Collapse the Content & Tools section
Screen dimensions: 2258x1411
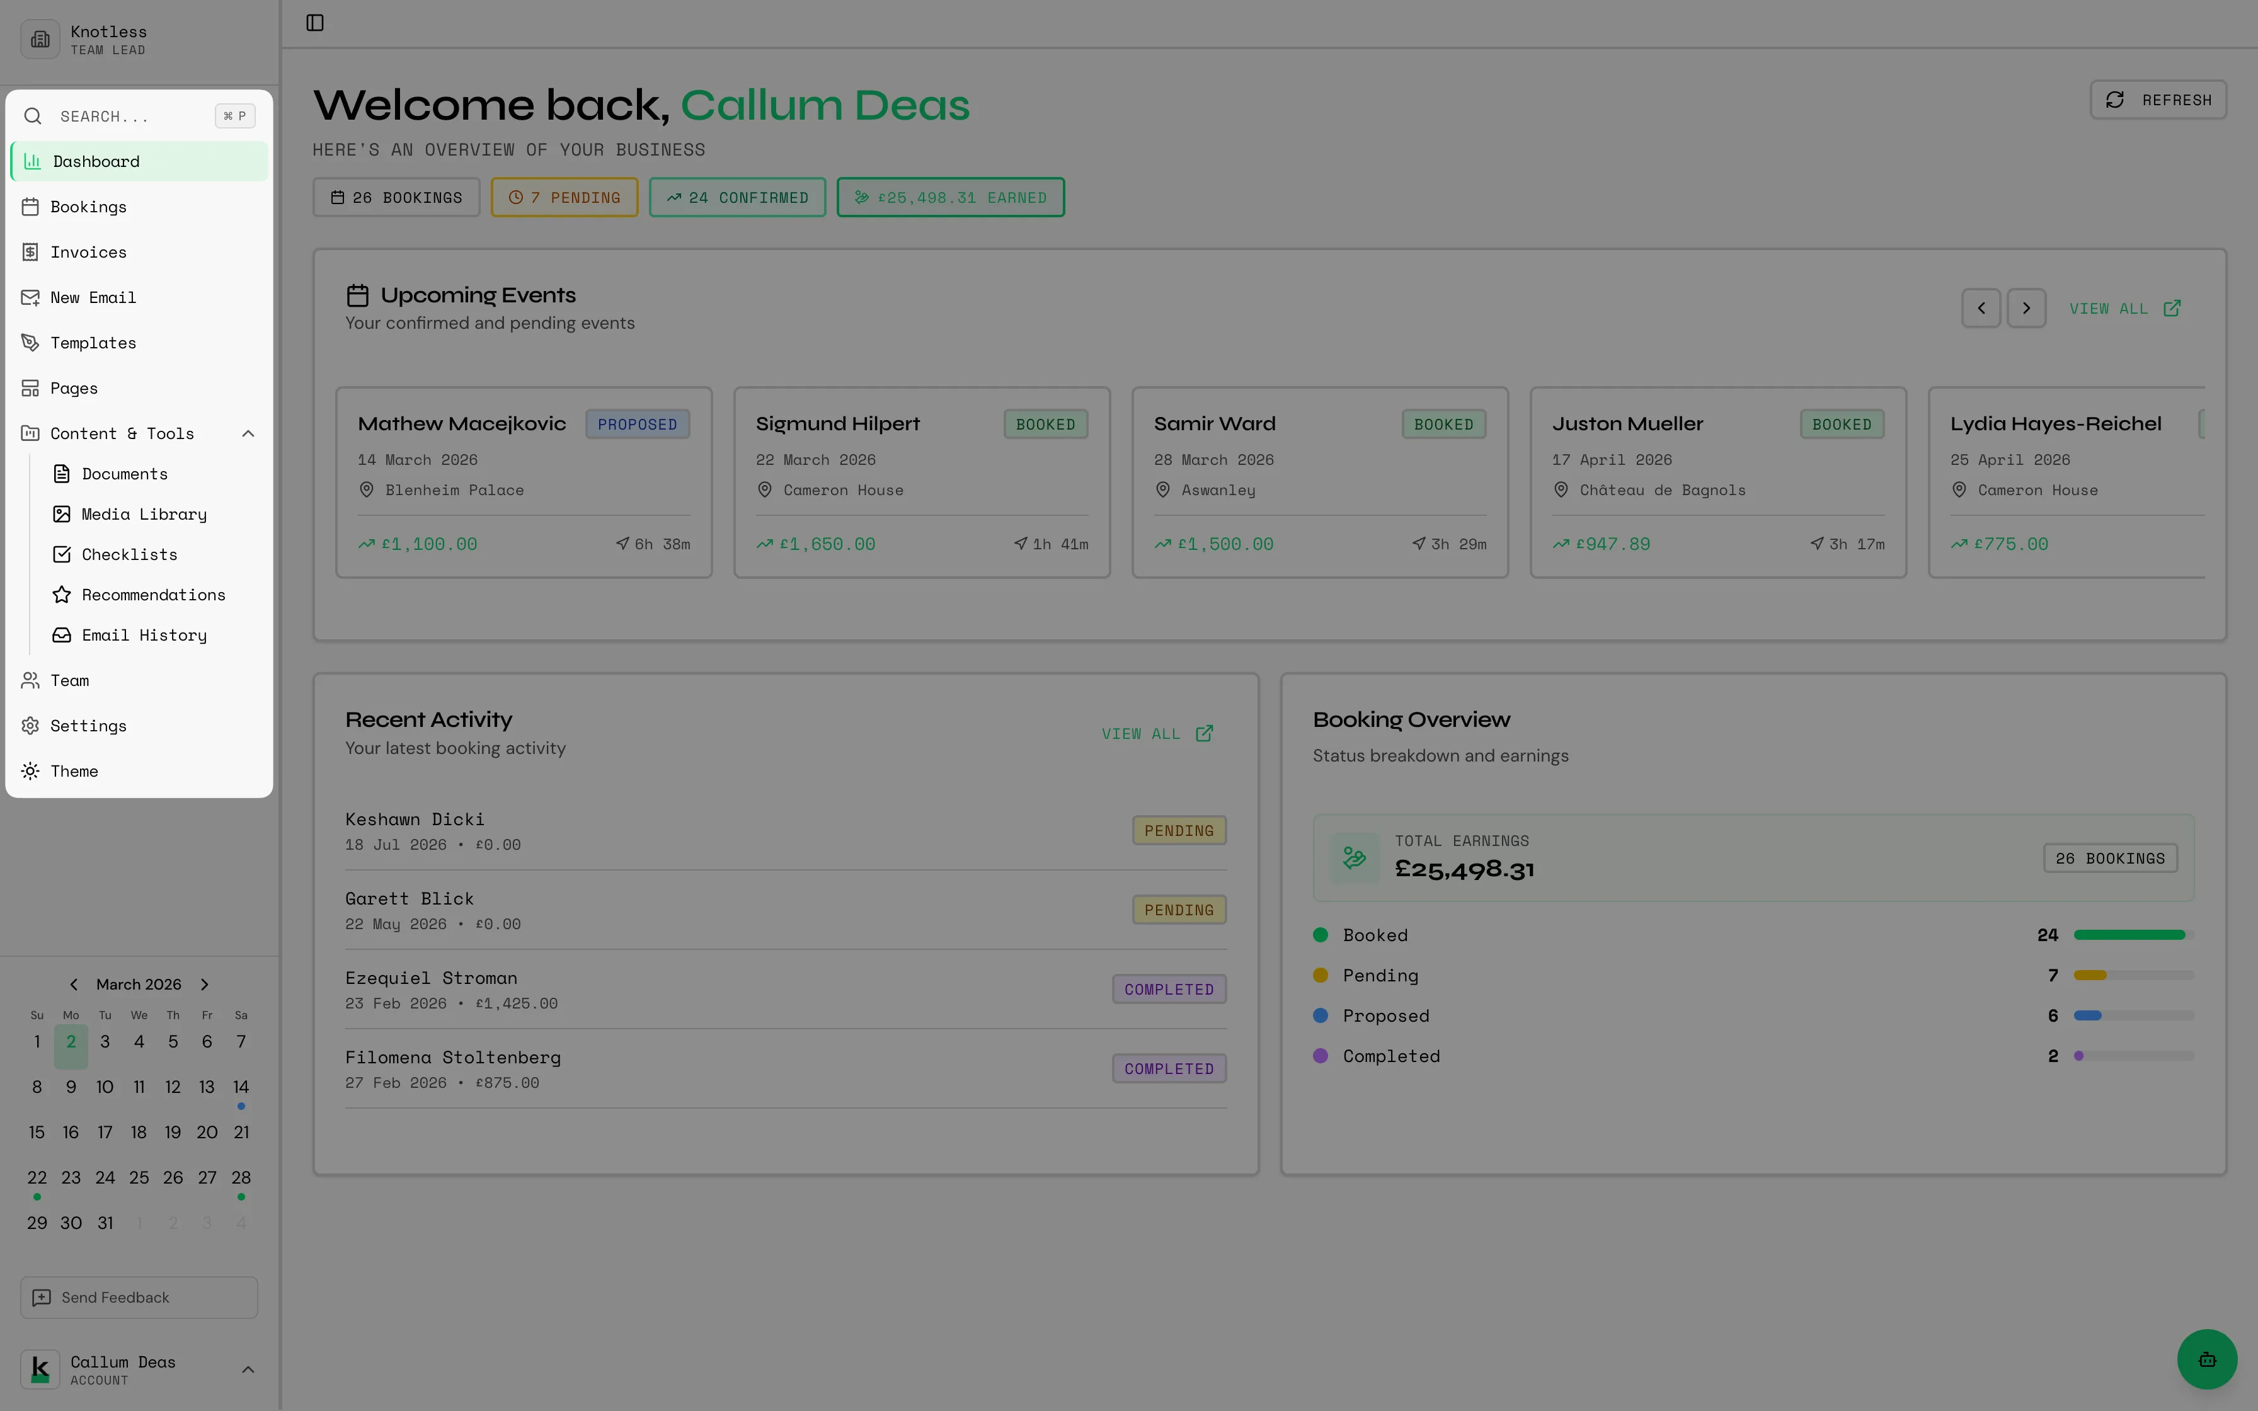(247, 433)
